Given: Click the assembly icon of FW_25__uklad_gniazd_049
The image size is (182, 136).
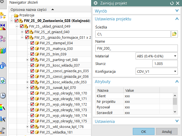Looking at the screenshot, I should [26, 26].
